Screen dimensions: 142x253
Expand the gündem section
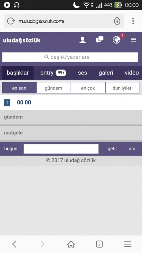[x=71, y=117]
